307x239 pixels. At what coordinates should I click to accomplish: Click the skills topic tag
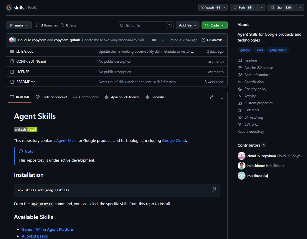[x=260, y=50]
